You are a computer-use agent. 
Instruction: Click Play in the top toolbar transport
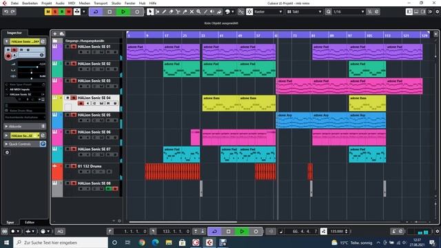pyautogui.click(x=123, y=12)
